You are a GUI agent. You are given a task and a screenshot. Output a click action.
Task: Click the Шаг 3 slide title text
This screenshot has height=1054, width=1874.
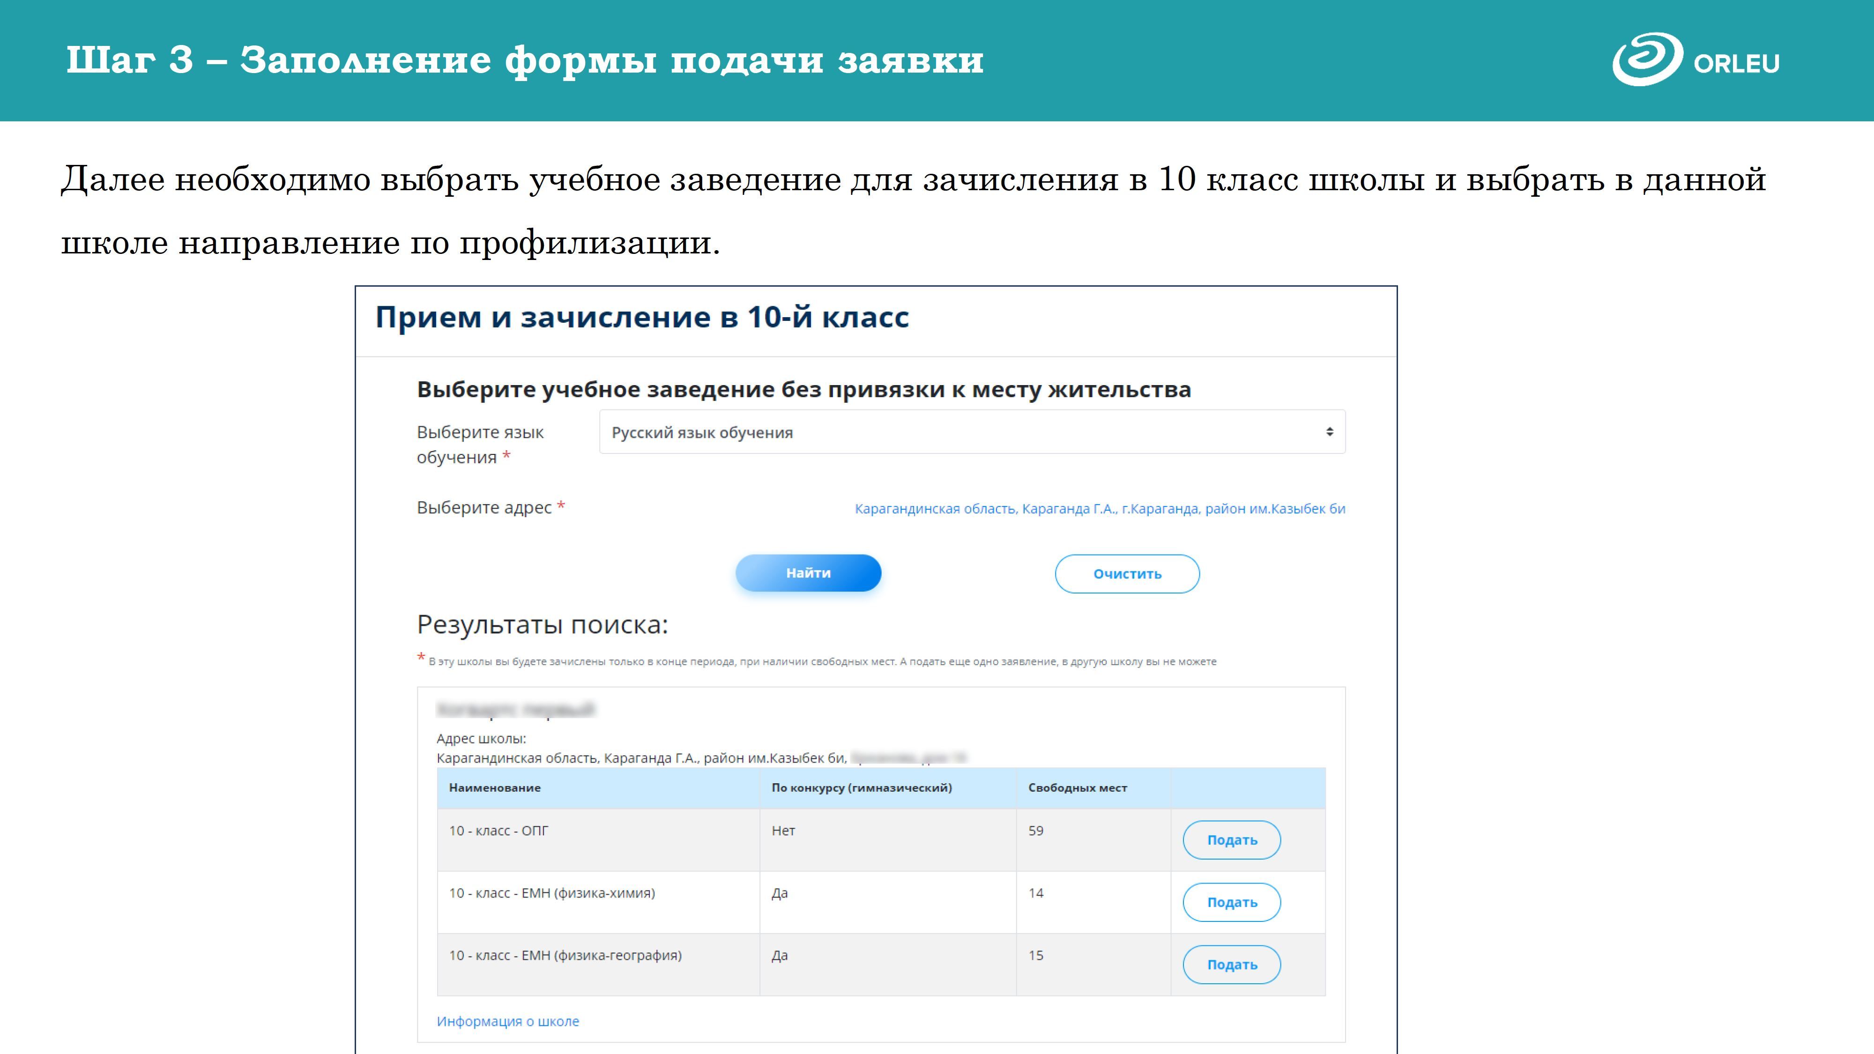coord(524,59)
